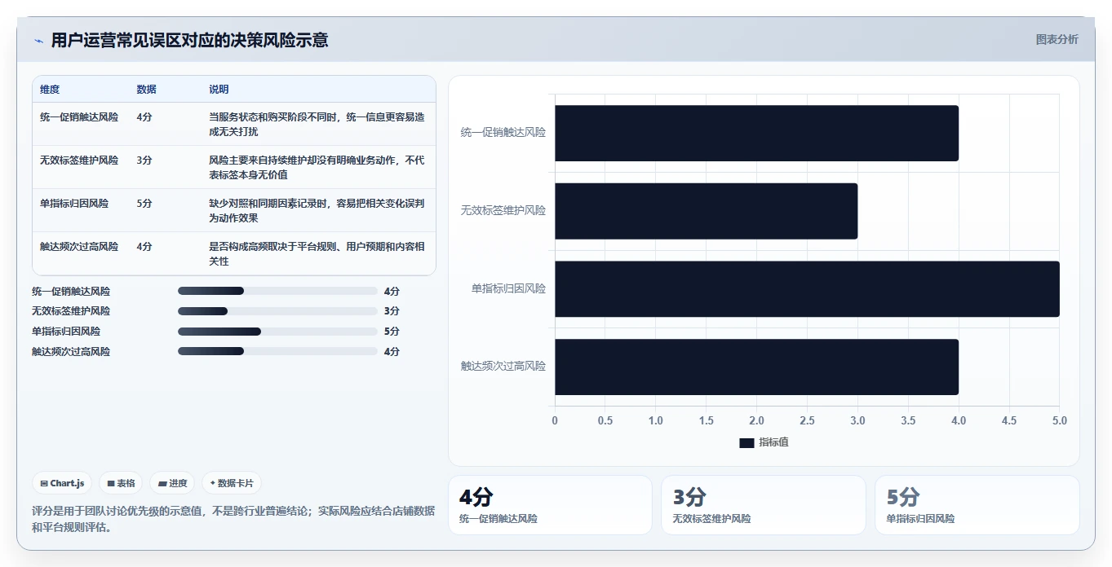1112x567 pixels.
Task: Select the 表格 tag chip
Action: tap(121, 483)
